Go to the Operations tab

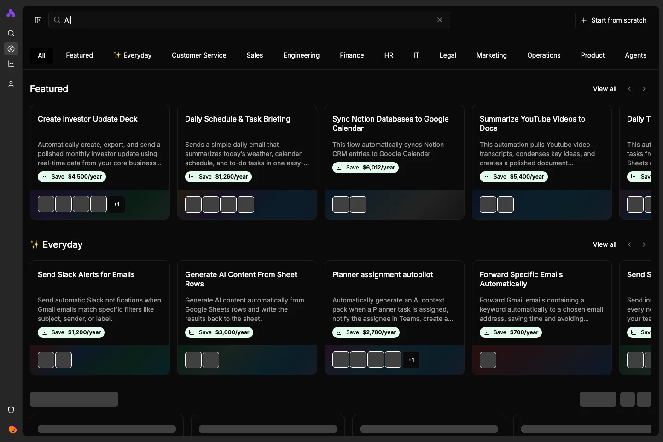[x=544, y=55]
